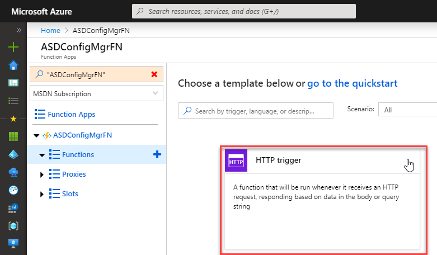This screenshot has width=437, height=255.
Task: Click the Slots list icon
Action: coord(54,193)
